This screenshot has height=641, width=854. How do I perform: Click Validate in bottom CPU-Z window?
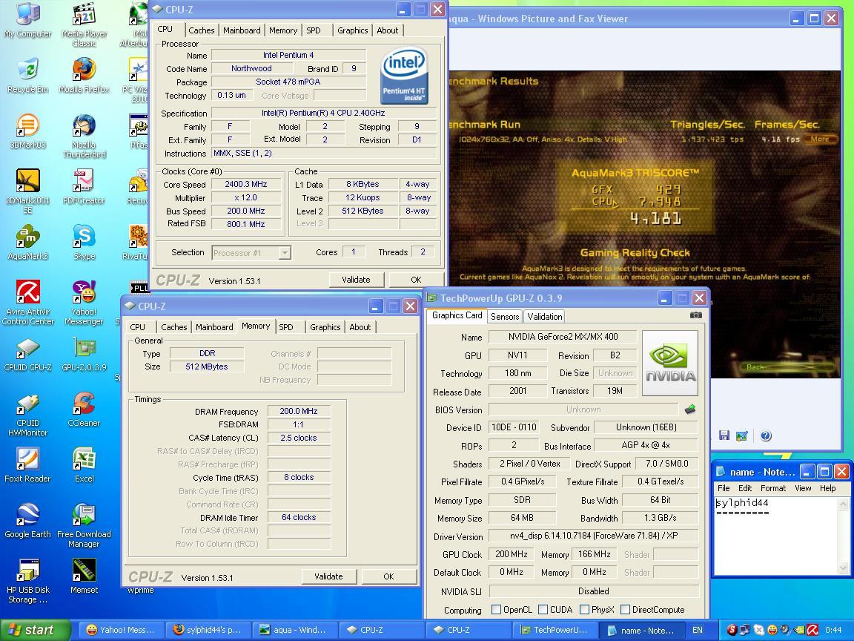(x=329, y=576)
